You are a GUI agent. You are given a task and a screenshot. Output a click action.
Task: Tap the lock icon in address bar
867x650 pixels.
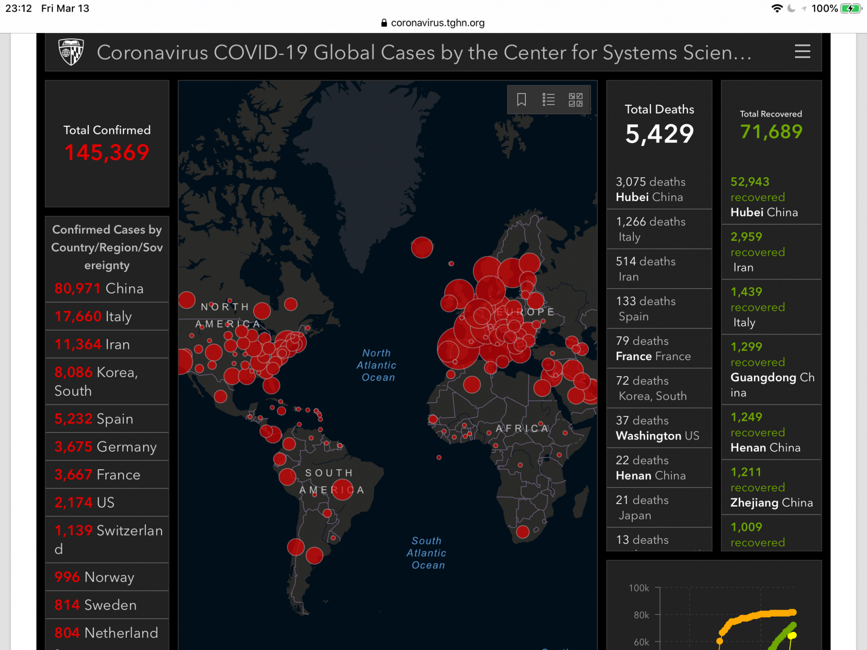[384, 23]
